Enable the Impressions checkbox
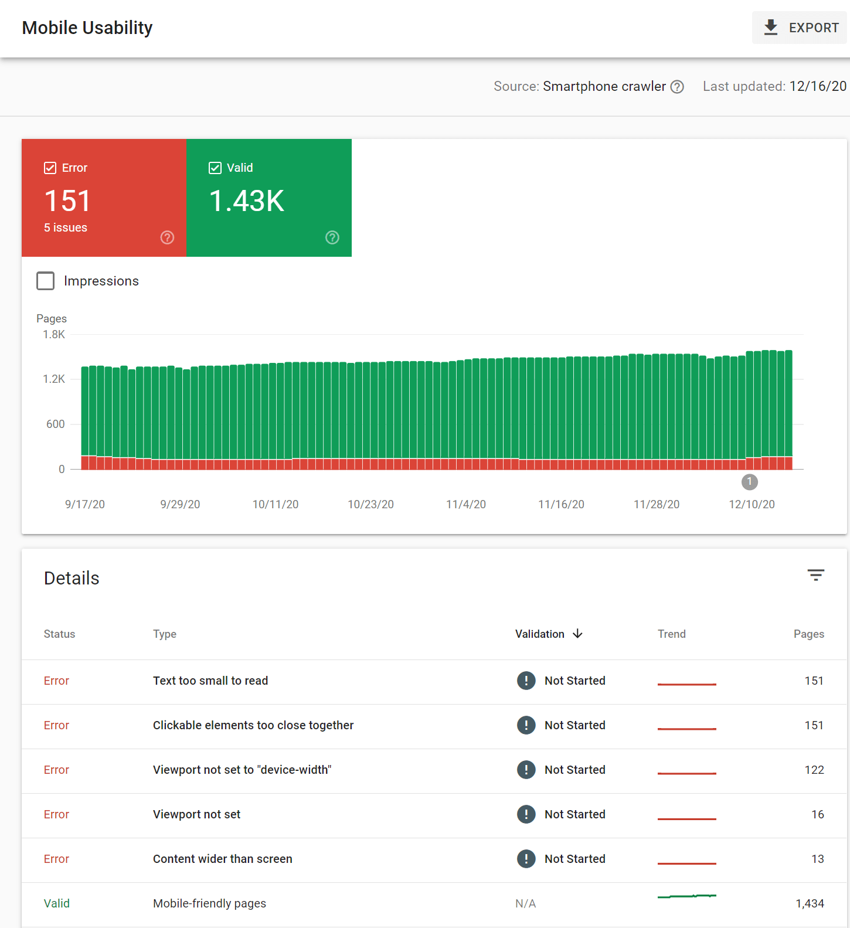 tap(46, 281)
